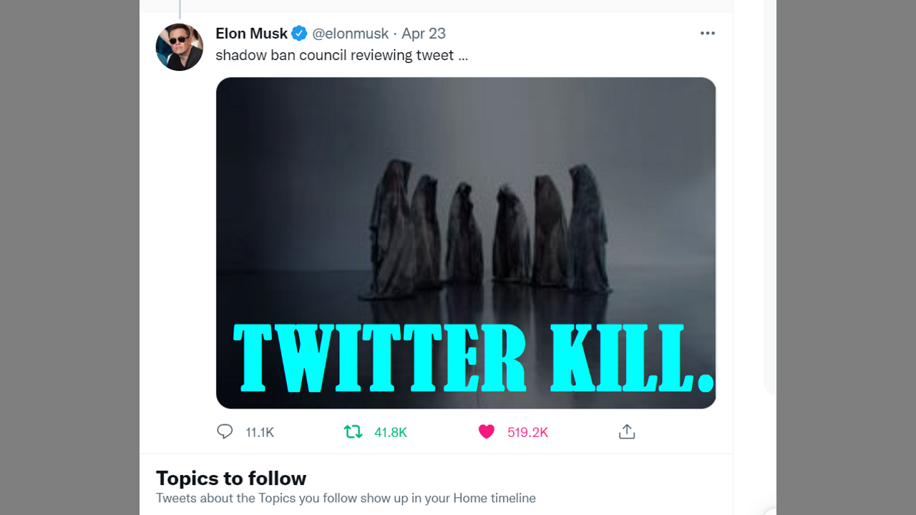Open the three-dot more options menu
This screenshot has height=515, width=916.
tap(708, 34)
